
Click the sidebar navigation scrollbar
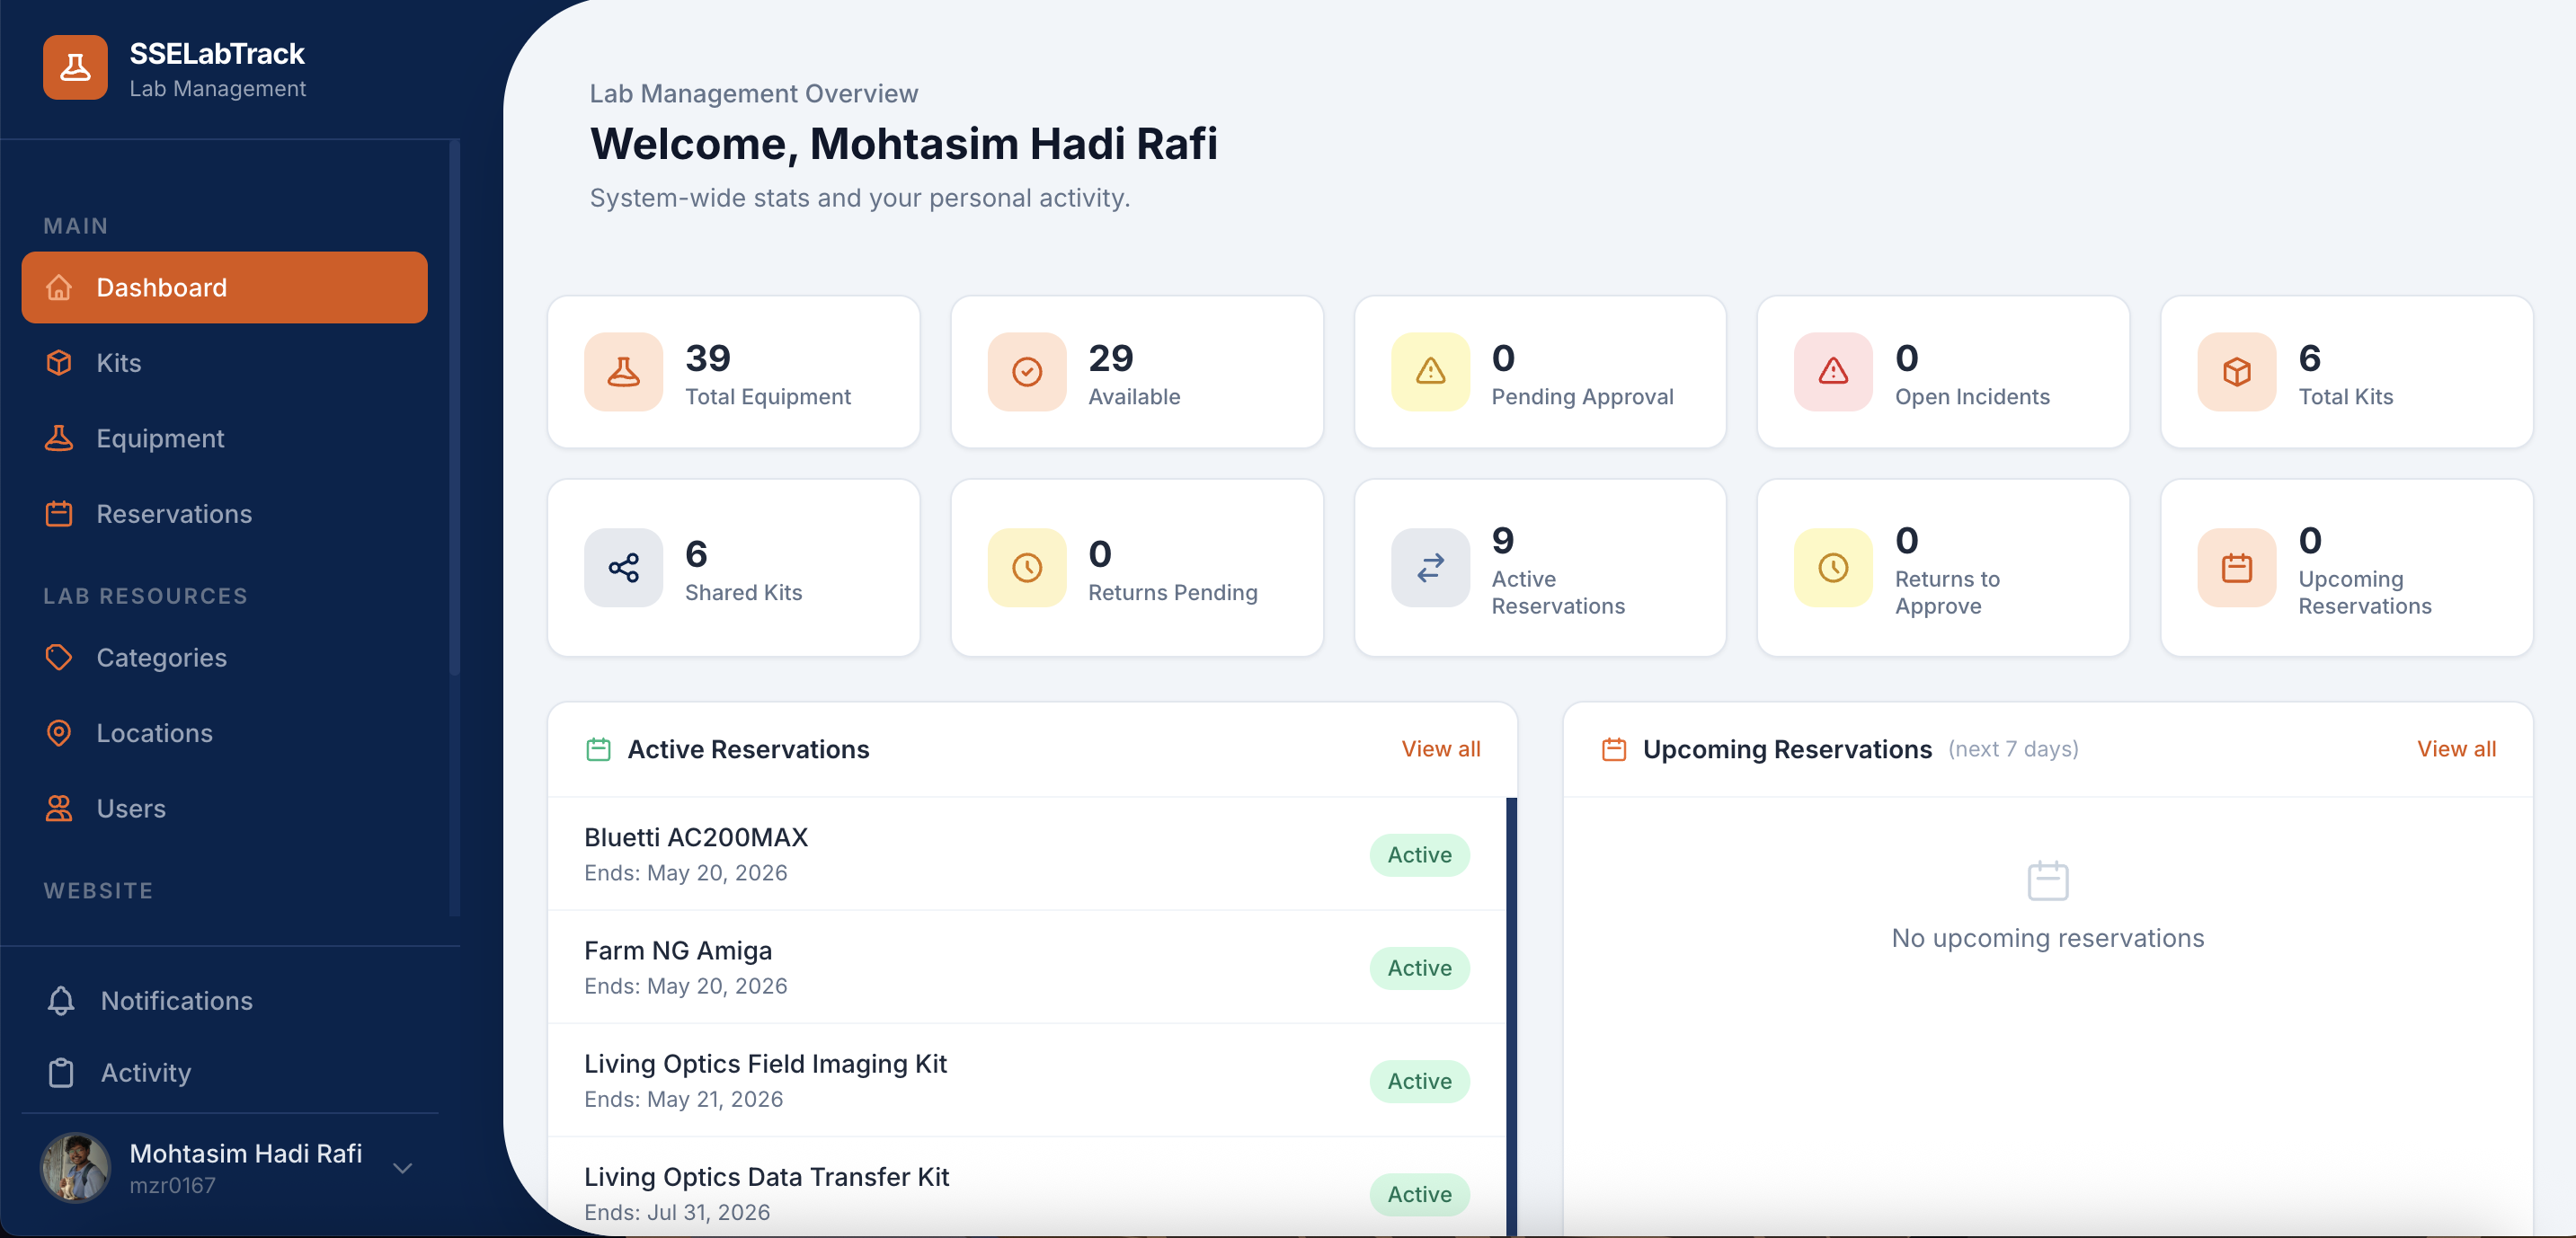pos(455,408)
